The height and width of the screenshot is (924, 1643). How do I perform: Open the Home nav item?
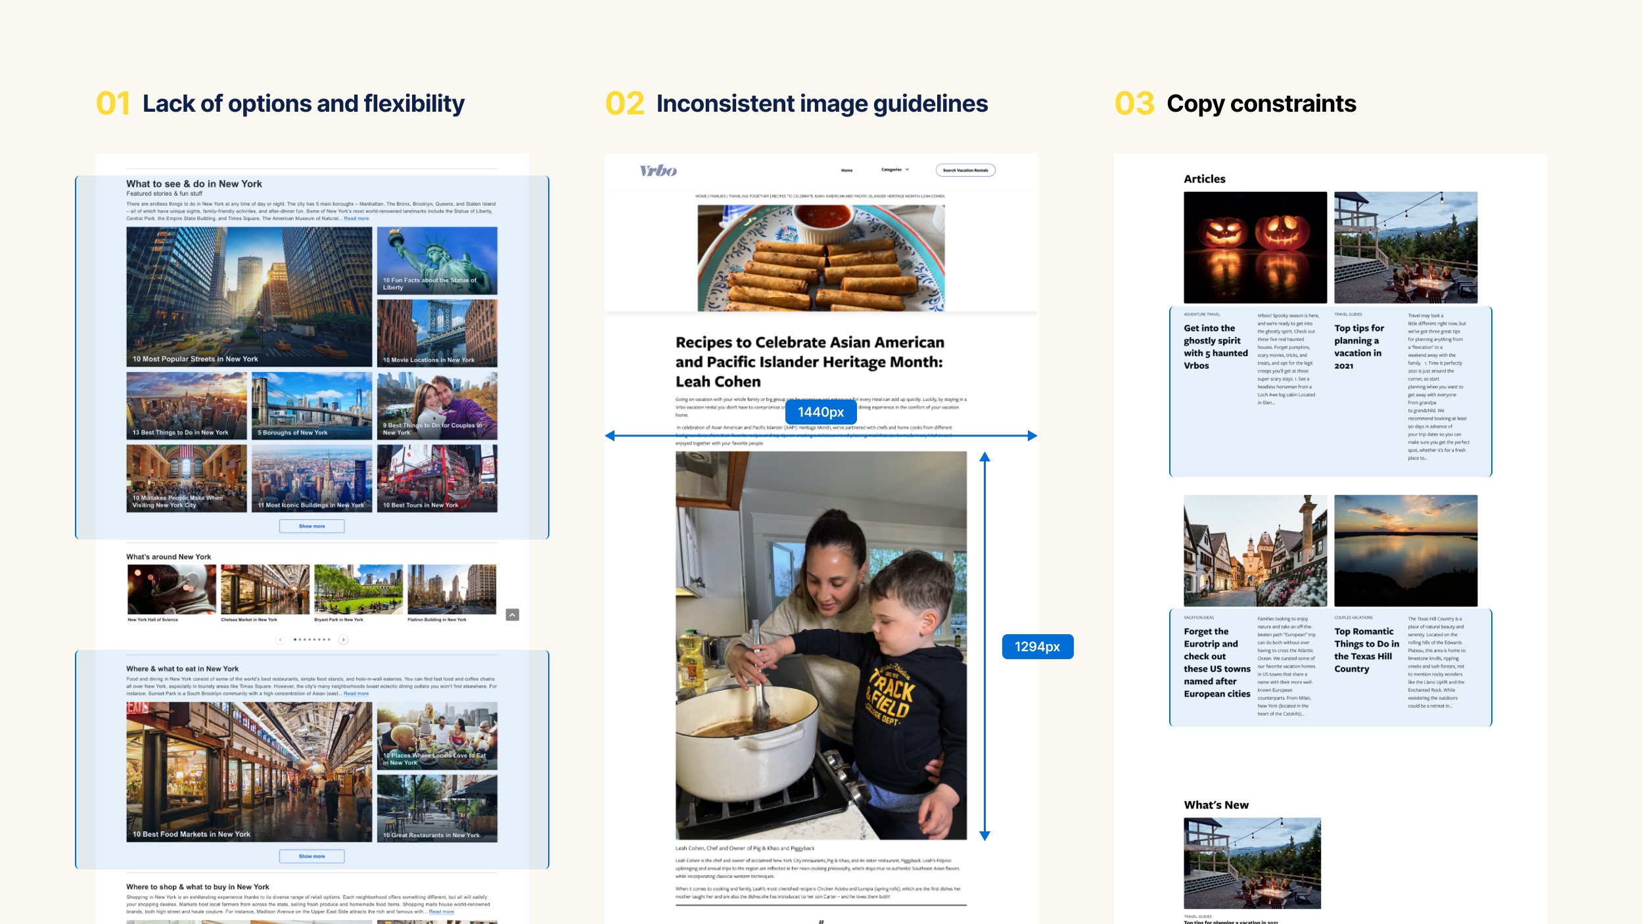[846, 170]
